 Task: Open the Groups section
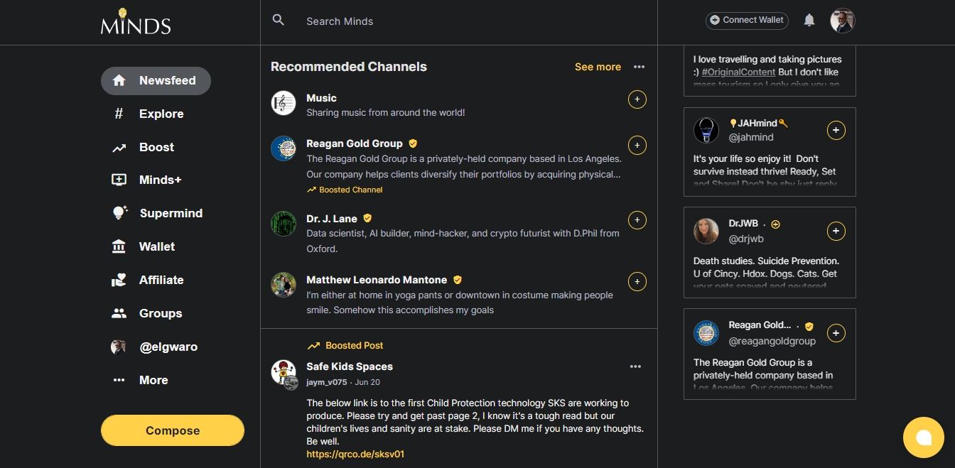click(x=160, y=313)
